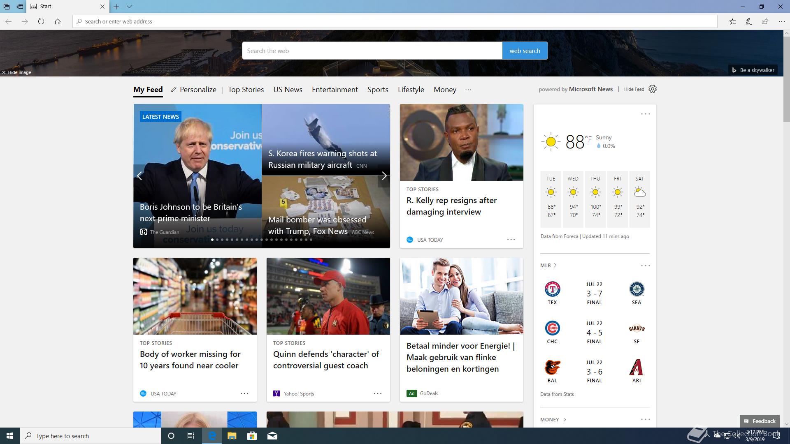Open Be a skywalker Bing link

[x=753, y=70]
